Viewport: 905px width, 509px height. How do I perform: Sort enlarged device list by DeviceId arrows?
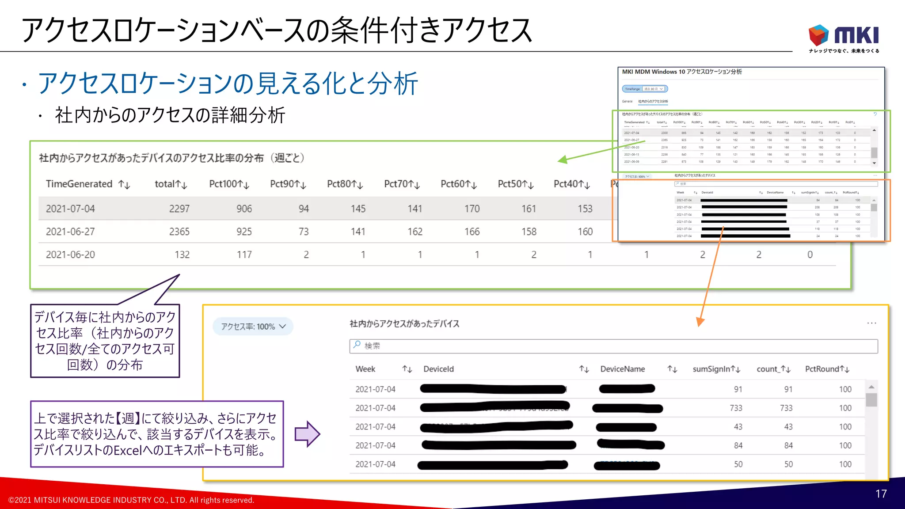pos(584,369)
